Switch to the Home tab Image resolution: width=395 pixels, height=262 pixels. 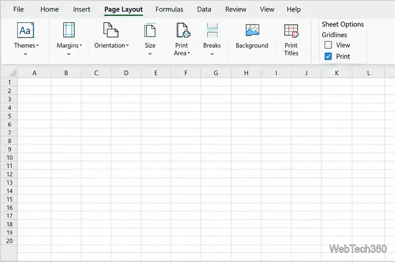point(49,9)
